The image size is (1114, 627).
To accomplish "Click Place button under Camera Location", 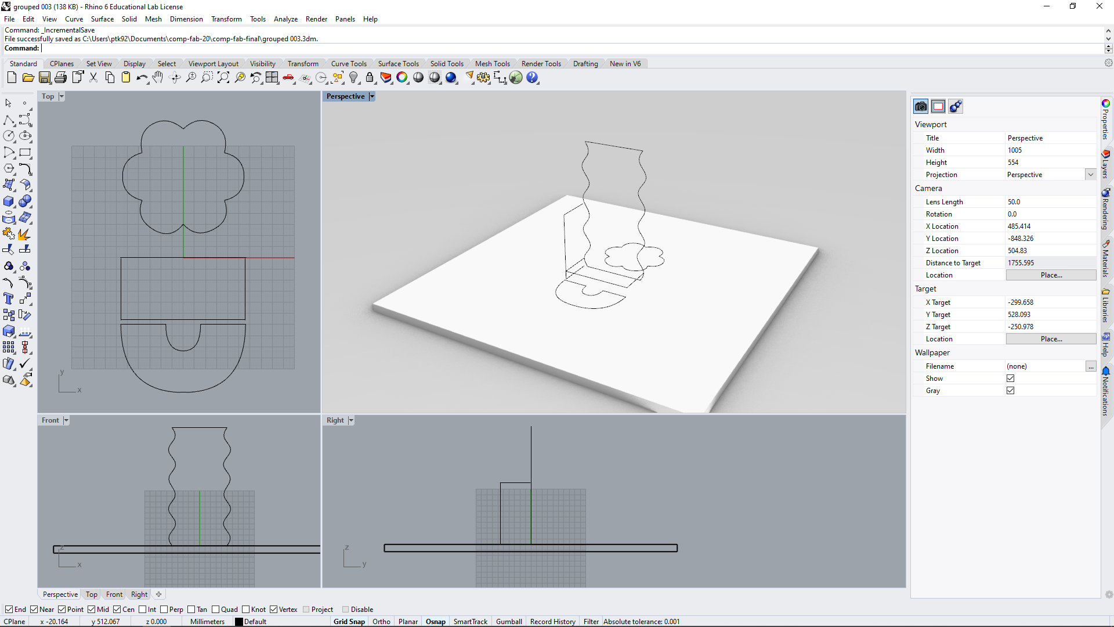I will 1051,275.
